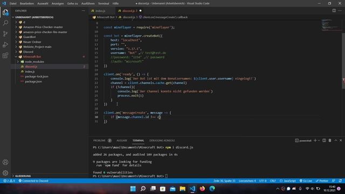The image size is (345, 194).
Task: Open index.js in the explorer tree
Action: coord(30,72)
